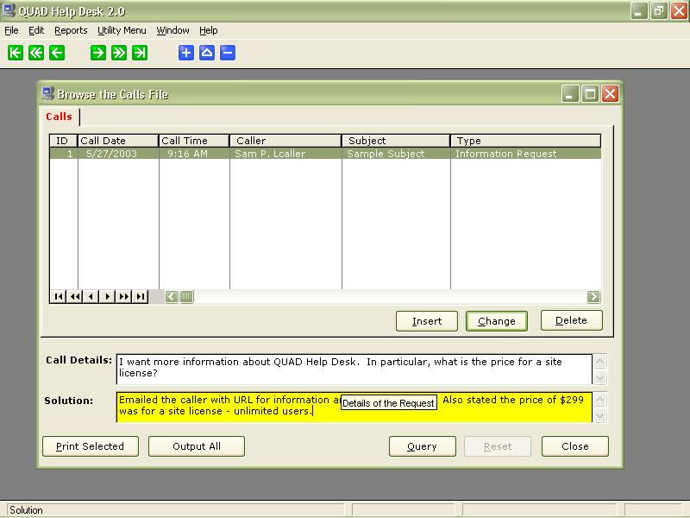Go to last record using green toolbar arrow
The image size is (690, 518).
(x=140, y=53)
